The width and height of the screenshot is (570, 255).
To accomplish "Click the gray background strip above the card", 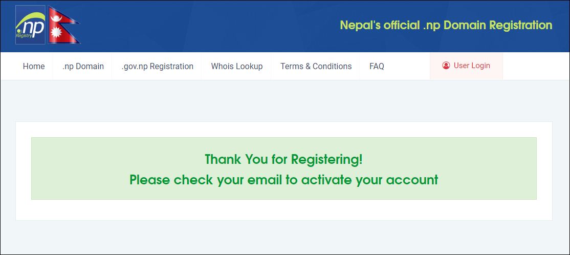I will (283, 101).
